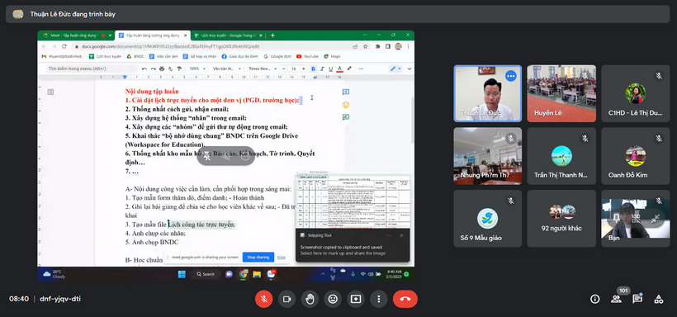Viewport: 677px width, 317px height.
Task: Raise hand in the meeting
Action: (x=310, y=299)
